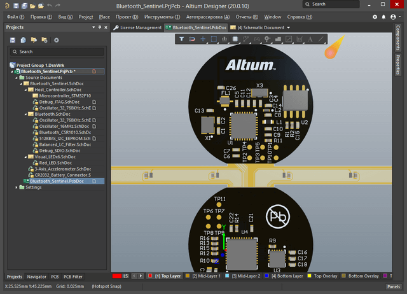This screenshot has height=294, width=407.
Task: Click the Place Via tool icon
Action: [x=268, y=39]
